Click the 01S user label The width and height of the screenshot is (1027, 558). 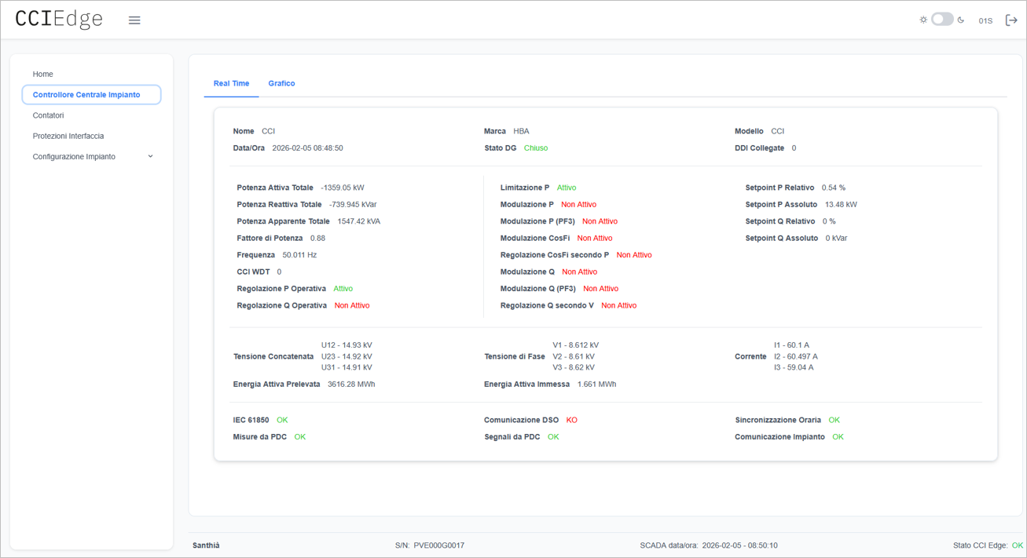tap(985, 21)
